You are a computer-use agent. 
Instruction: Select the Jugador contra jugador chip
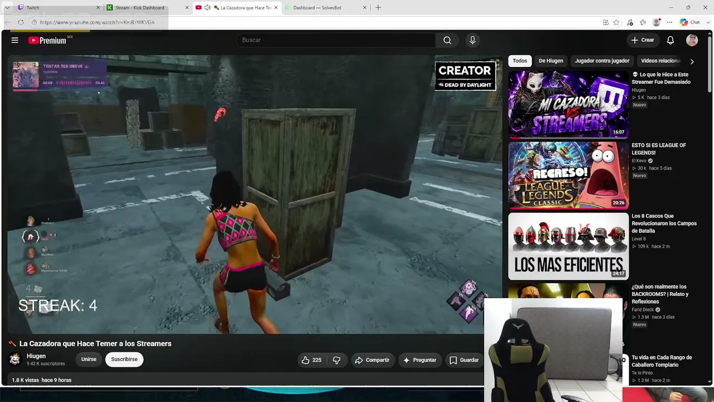(602, 61)
